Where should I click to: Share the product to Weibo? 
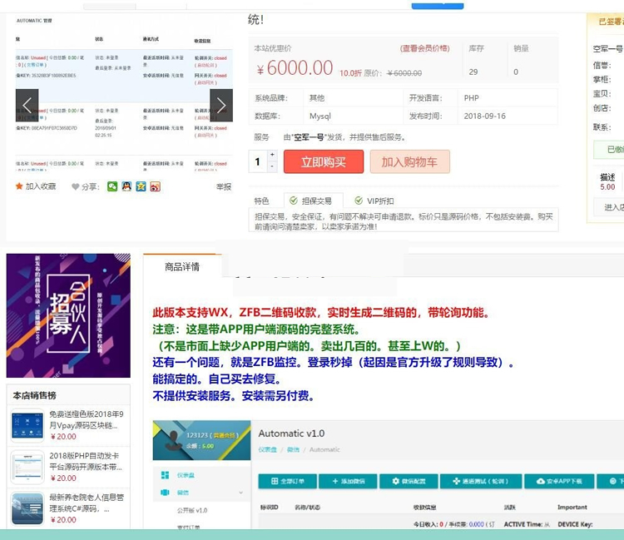click(x=155, y=186)
